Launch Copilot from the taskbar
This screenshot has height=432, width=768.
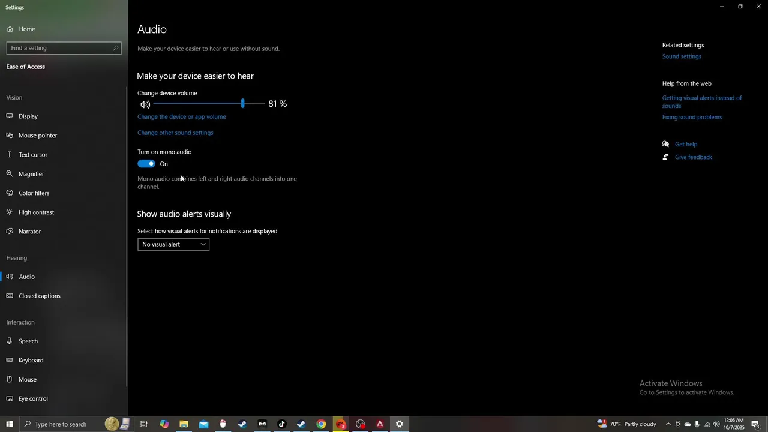(x=164, y=424)
